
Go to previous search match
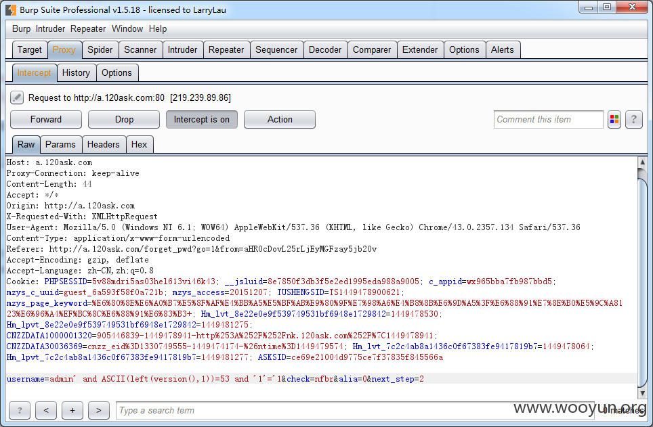(46, 410)
